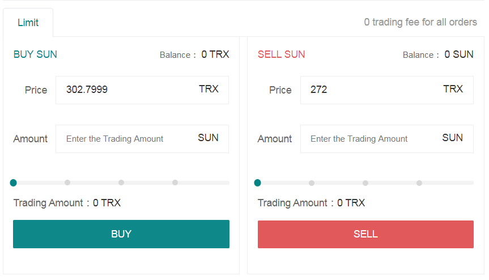This screenshot has height=280, width=489.
Task: Set buy slider to the fourth dot
Action: pos(175,183)
